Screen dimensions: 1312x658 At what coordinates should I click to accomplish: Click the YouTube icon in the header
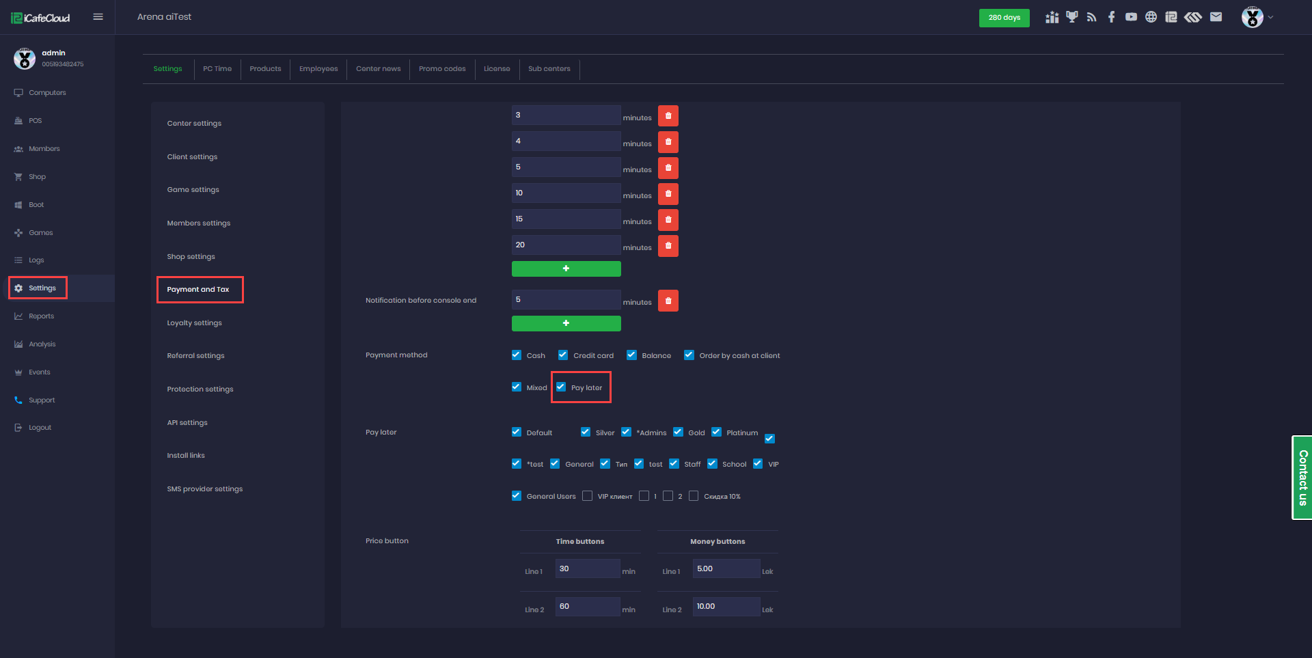pos(1132,17)
